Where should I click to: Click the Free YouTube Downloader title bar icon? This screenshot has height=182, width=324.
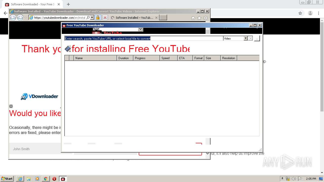click(64, 25)
